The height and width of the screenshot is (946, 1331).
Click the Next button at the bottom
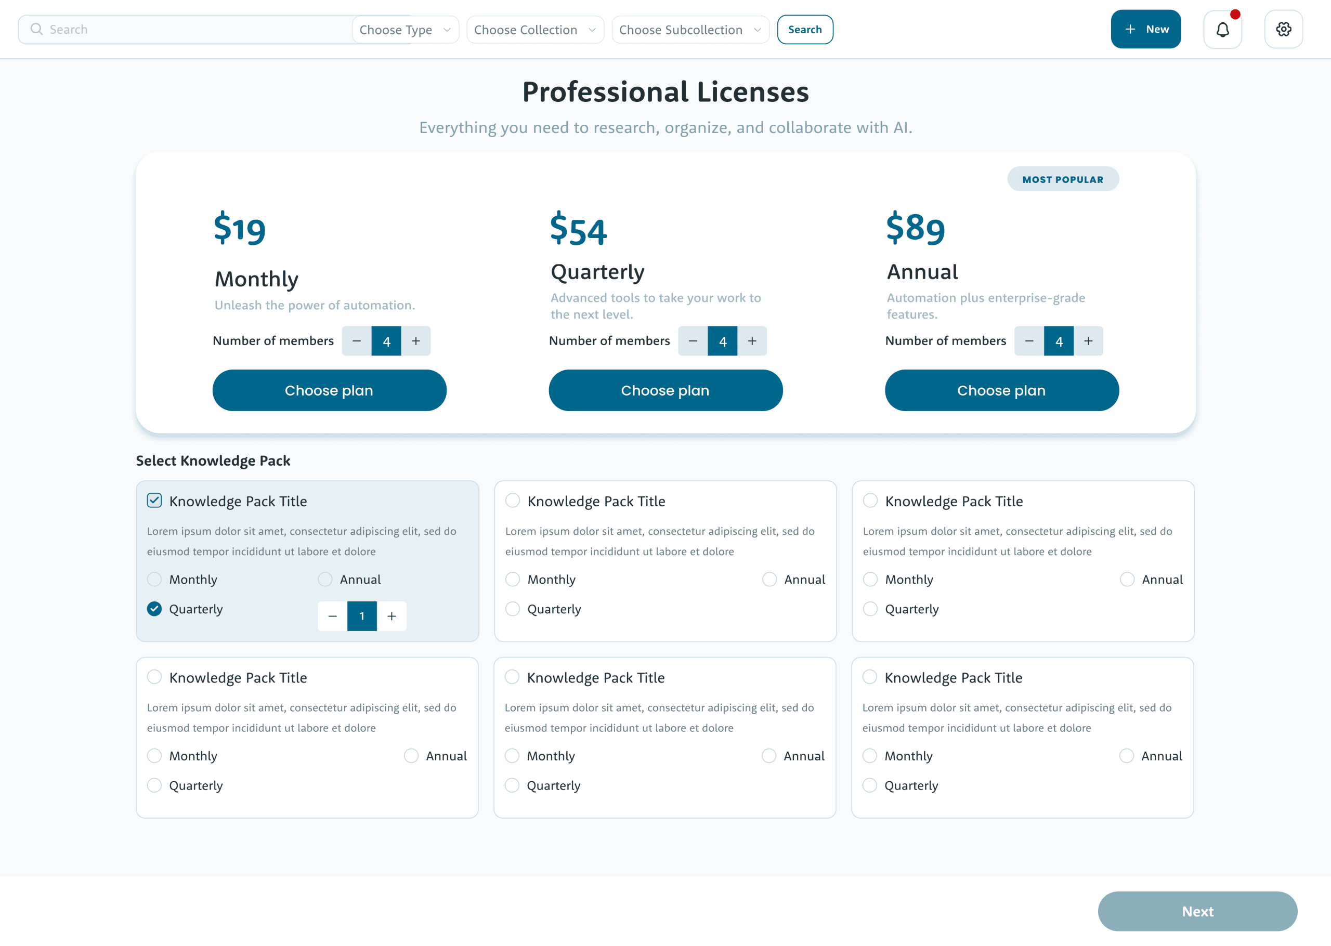click(1197, 911)
